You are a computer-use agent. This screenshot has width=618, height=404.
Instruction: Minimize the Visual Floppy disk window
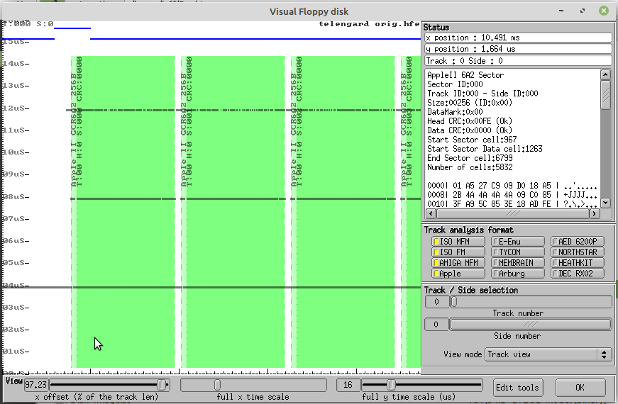point(561,11)
